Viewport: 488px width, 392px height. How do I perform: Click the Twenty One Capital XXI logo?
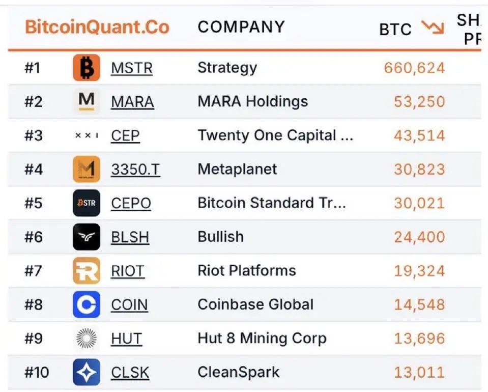[87, 135]
